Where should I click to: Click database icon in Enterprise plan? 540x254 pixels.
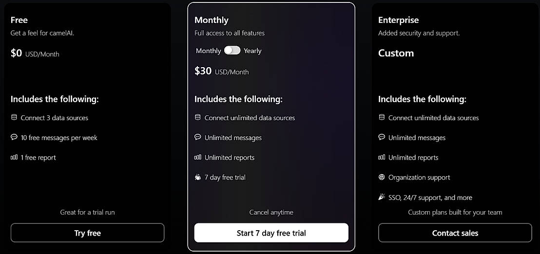[x=382, y=117]
